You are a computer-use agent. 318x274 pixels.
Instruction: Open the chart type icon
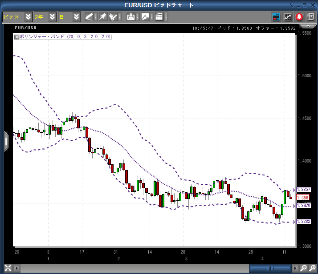click(145, 17)
